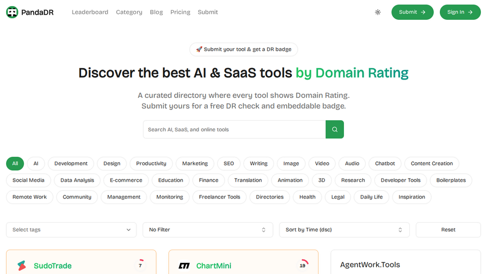This screenshot has width=487, height=274.
Task: Select the Marketing category chip
Action: click(195, 163)
